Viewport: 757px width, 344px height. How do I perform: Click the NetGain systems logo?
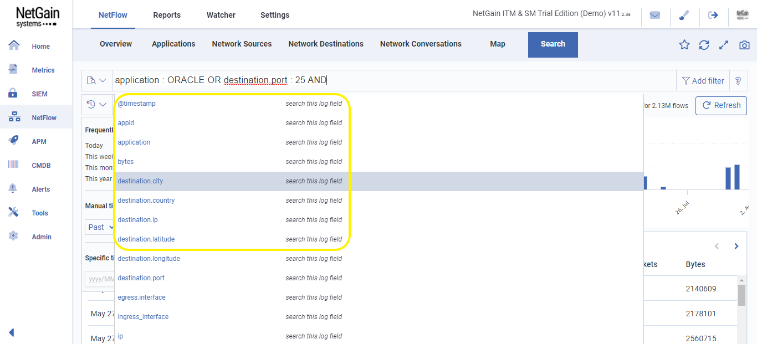point(37,16)
